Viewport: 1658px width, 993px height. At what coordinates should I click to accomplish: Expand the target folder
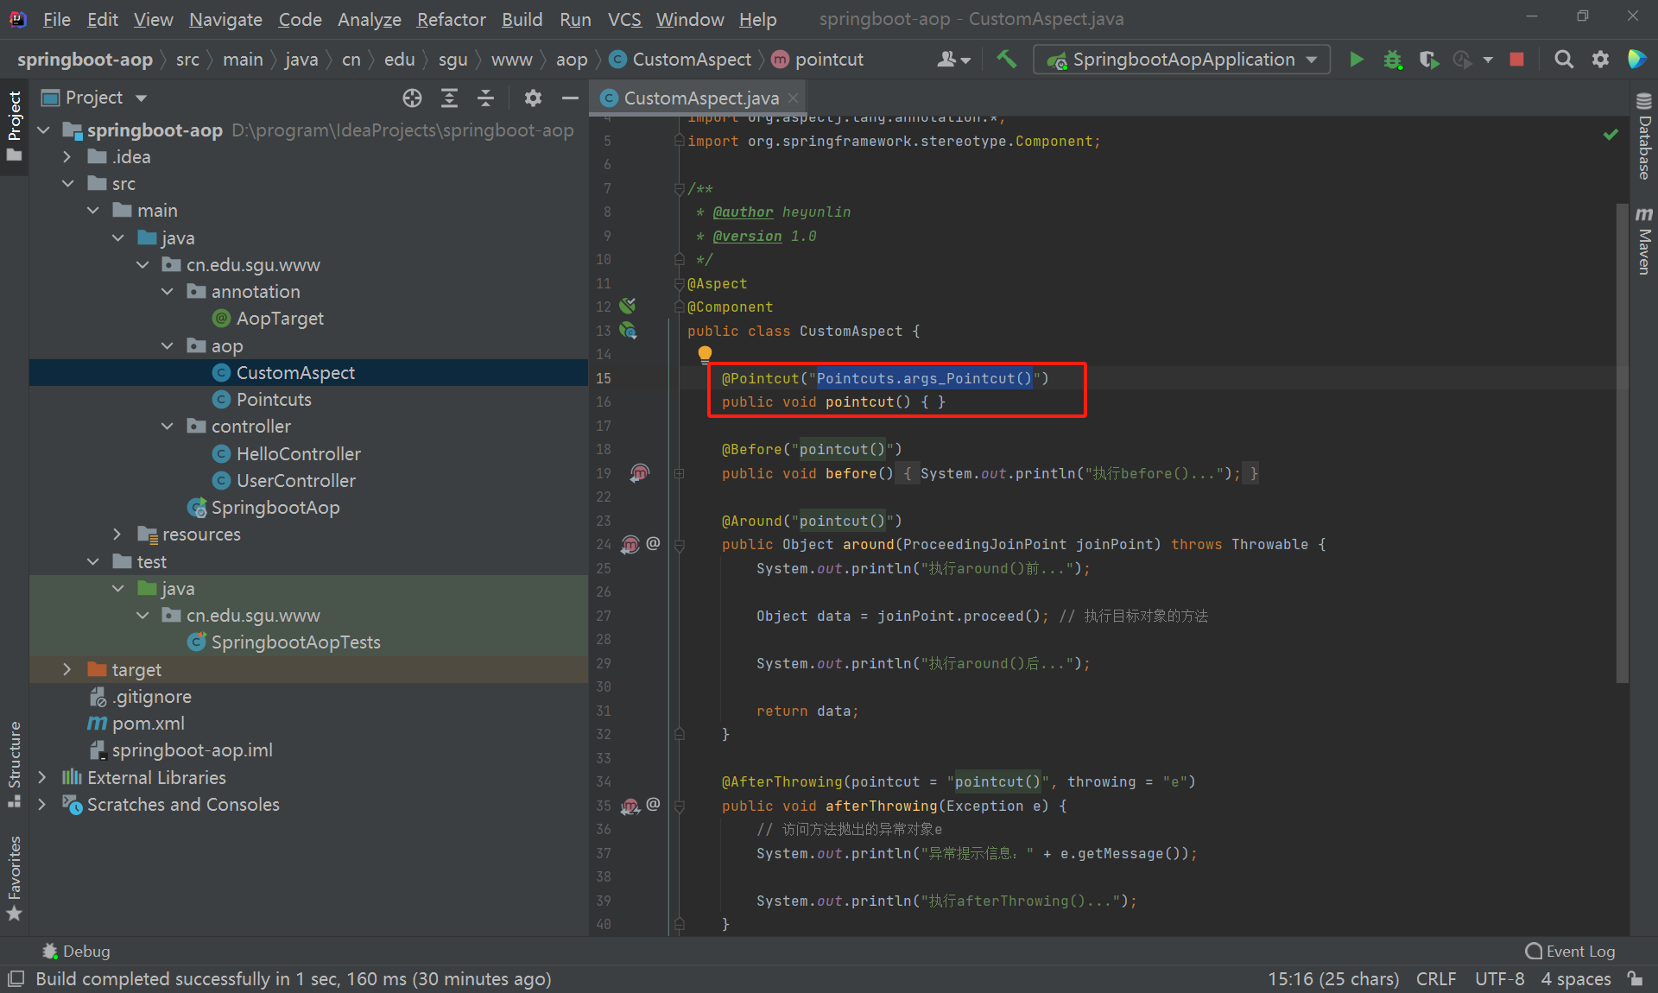click(67, 669)
